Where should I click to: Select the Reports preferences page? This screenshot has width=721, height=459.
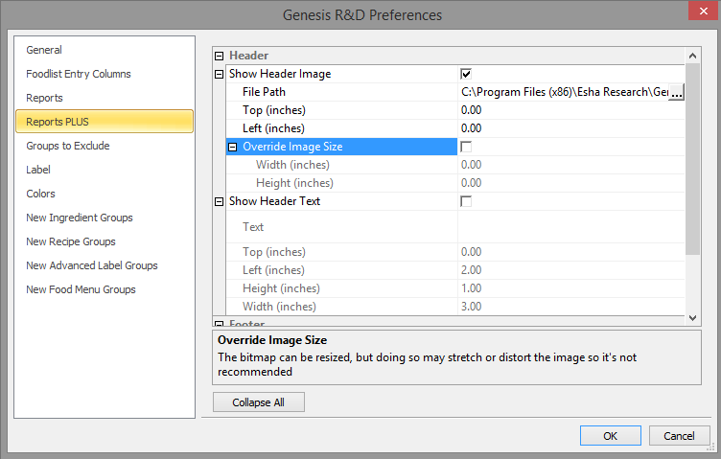(45, 98)
